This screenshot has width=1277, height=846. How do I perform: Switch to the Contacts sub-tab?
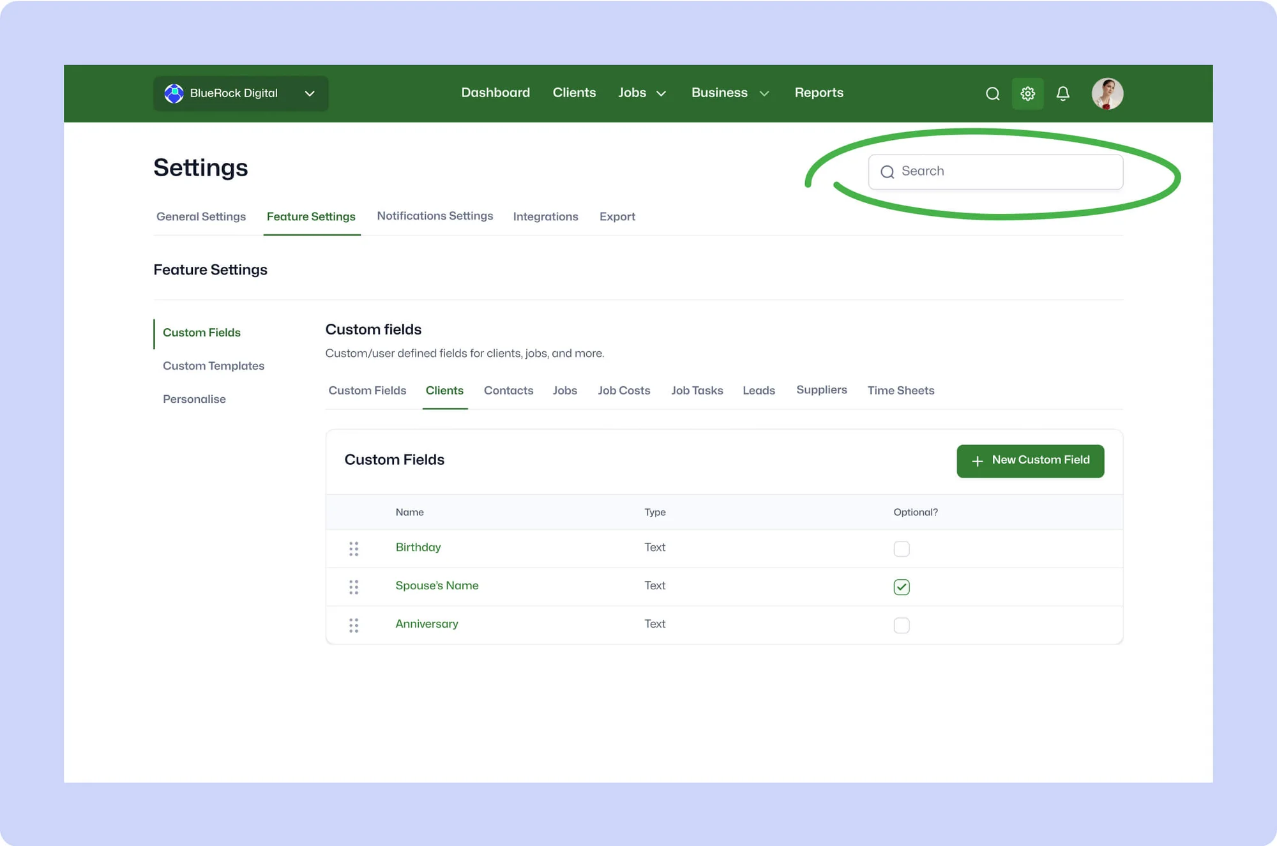click(508, 390)
